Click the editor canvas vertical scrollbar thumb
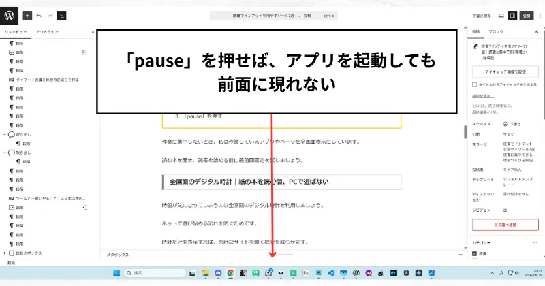Screen dimensions: 545x286 465,131
